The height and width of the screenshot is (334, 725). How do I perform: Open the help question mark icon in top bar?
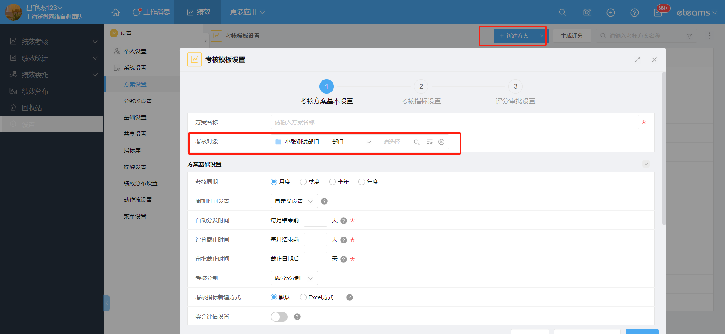[634, 12]
